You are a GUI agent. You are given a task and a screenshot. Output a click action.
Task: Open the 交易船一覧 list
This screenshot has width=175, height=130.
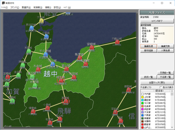tap(165, 73)
